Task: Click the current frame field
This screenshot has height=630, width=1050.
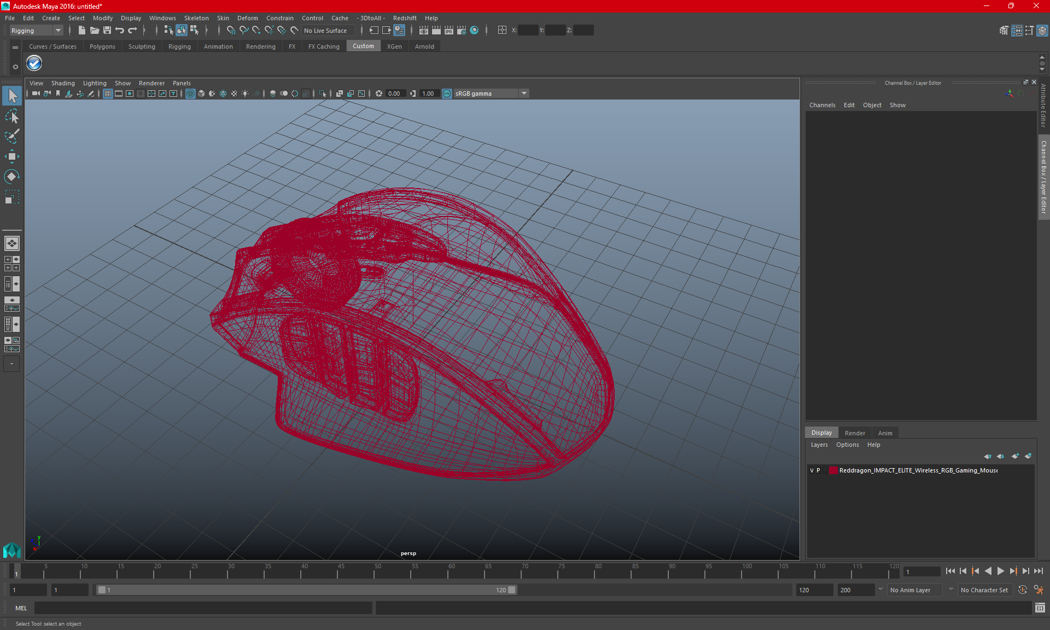Action: [x=921, y=571]
